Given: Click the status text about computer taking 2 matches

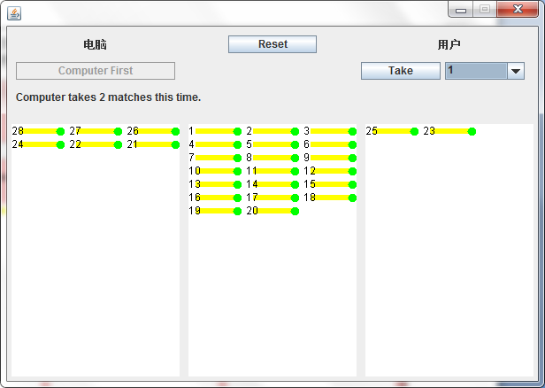Looking at the screenshot, I should [x=109, y=97].
